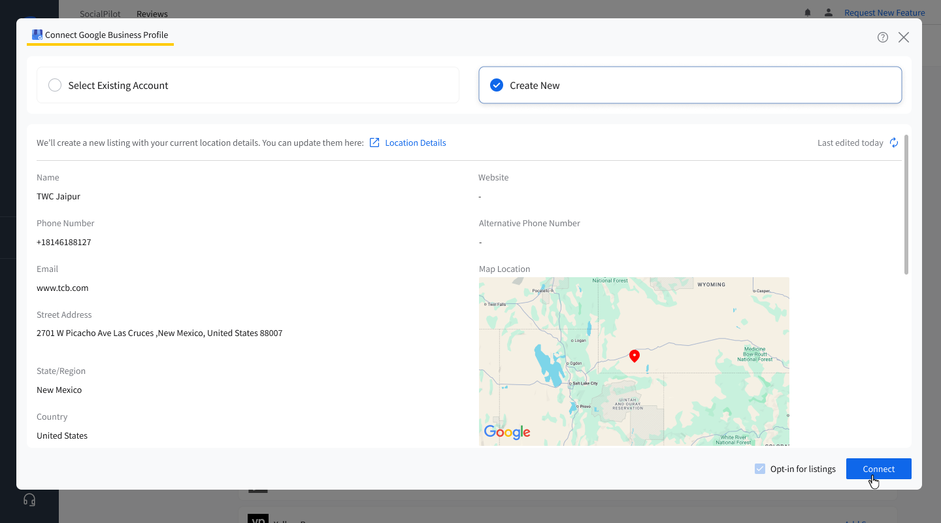
Task: Click the refresh icon beside Last edited today
Action: 894,143
